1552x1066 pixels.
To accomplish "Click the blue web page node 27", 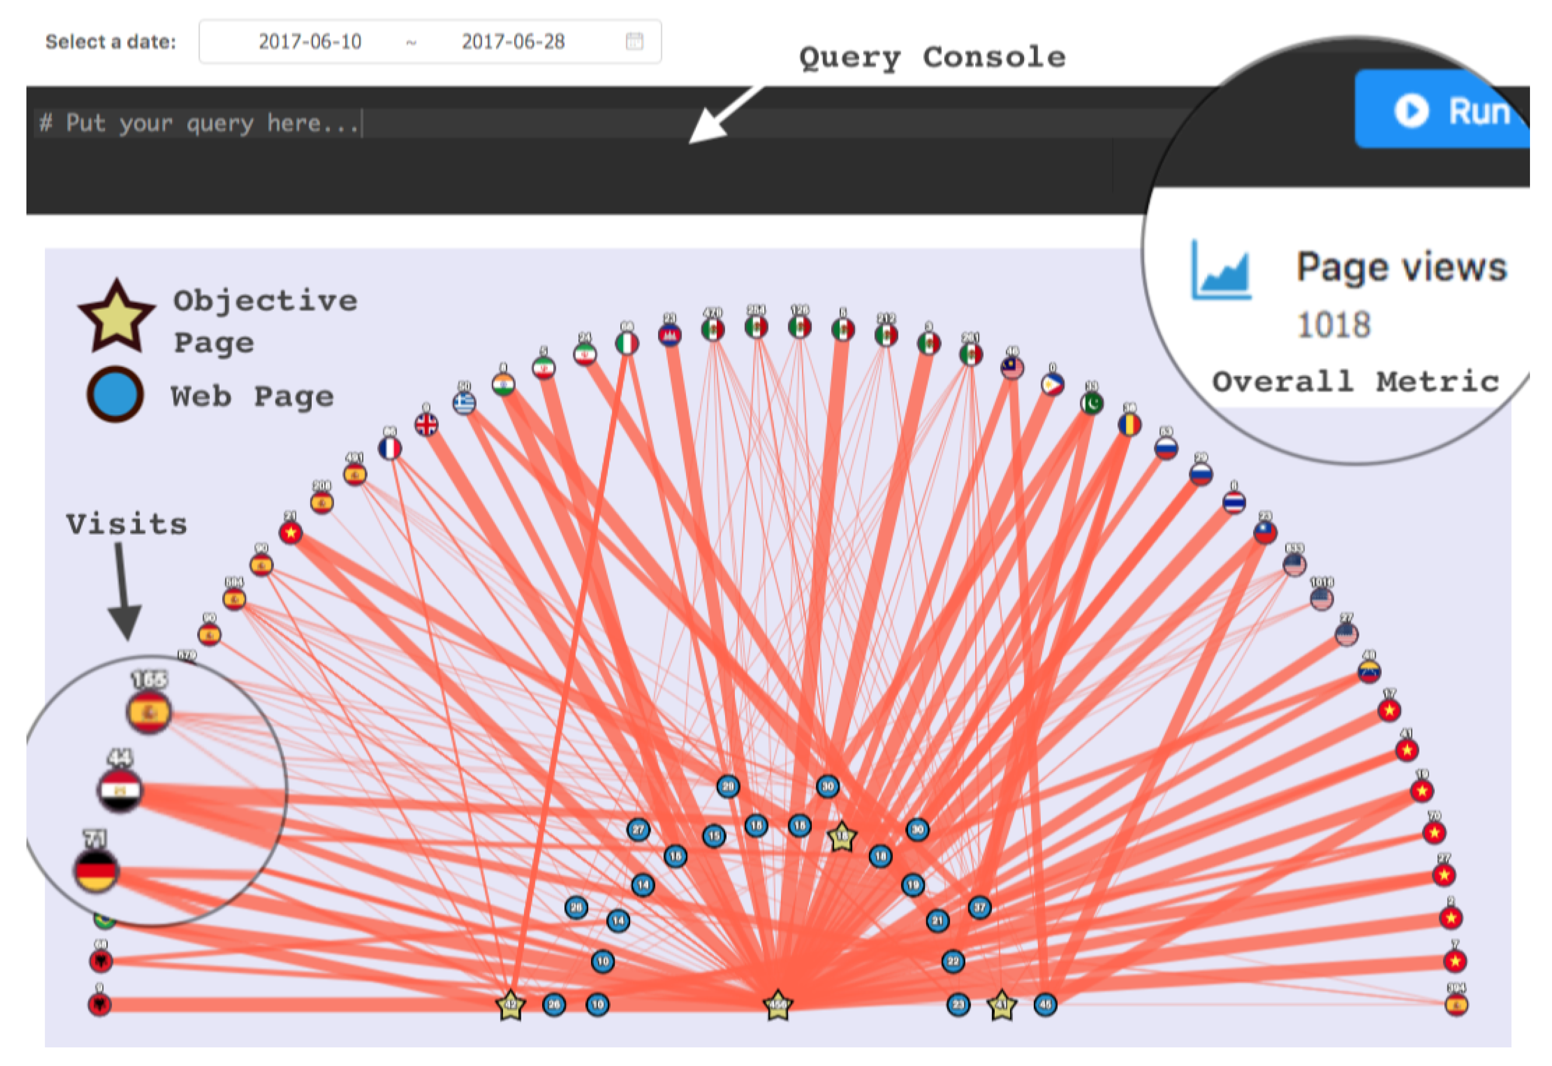I will [639, 830].
